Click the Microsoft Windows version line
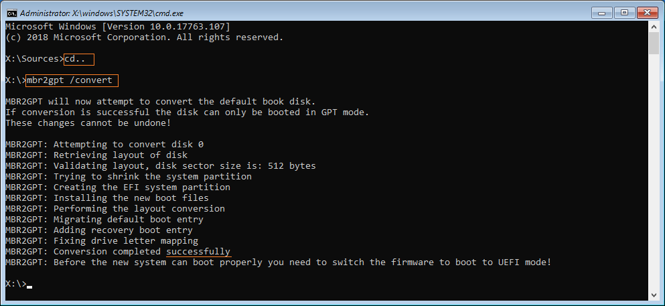 118,26
